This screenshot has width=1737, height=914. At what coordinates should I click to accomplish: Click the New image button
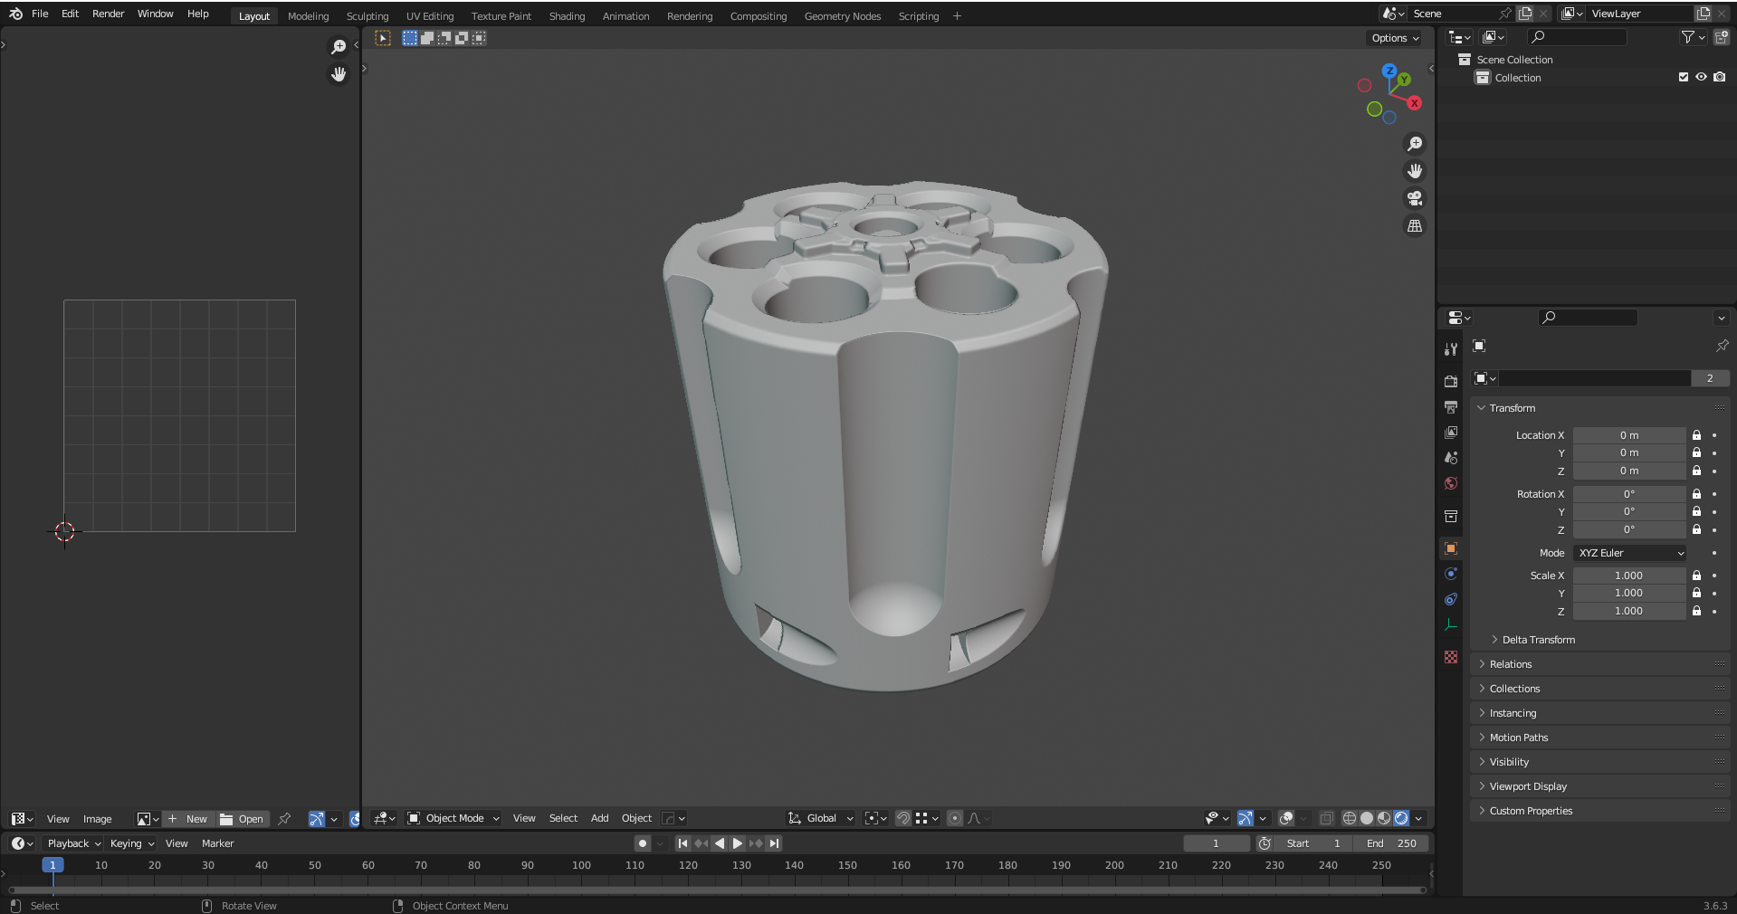(x=188, y=819)
